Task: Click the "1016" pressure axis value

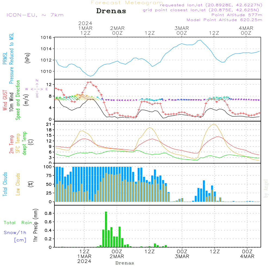Action: pos(46,38)
